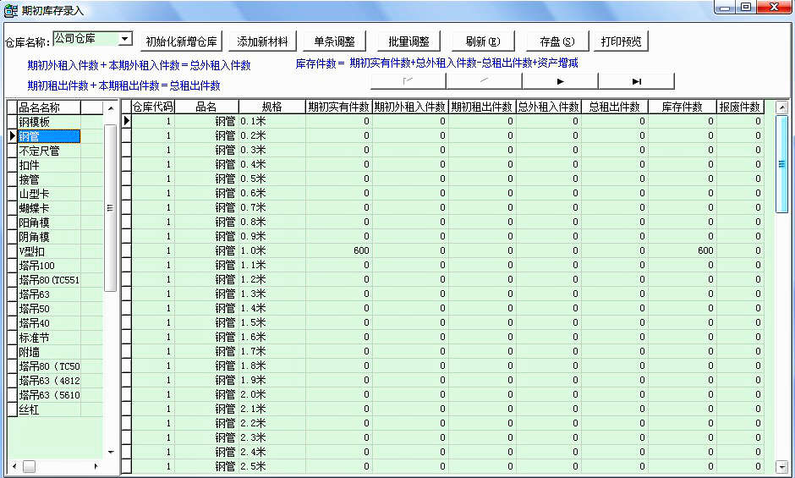Click the 刷新 refresh button
The width and height of the screenshot is (795, 478).
[483, 41]
